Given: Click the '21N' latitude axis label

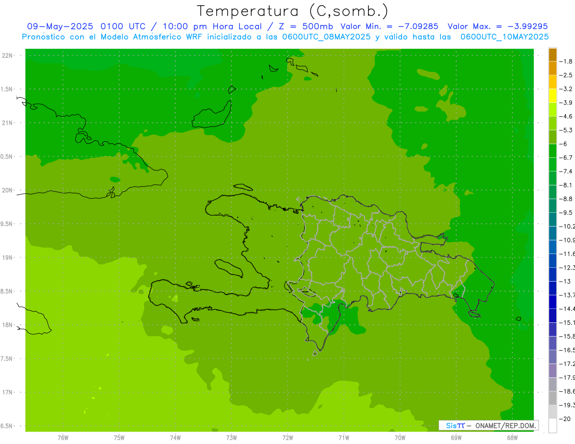Looking at the screenshot, I should 7,123.
